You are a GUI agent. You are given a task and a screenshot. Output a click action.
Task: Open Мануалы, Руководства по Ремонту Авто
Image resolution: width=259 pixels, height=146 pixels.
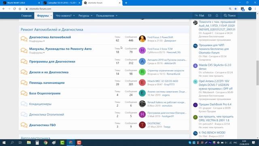pos(60,49)
